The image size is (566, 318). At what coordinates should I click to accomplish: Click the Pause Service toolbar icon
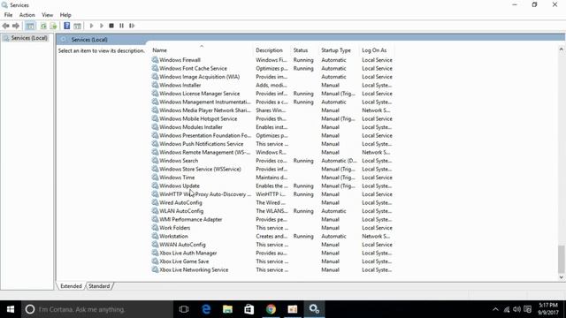[122, 26]
